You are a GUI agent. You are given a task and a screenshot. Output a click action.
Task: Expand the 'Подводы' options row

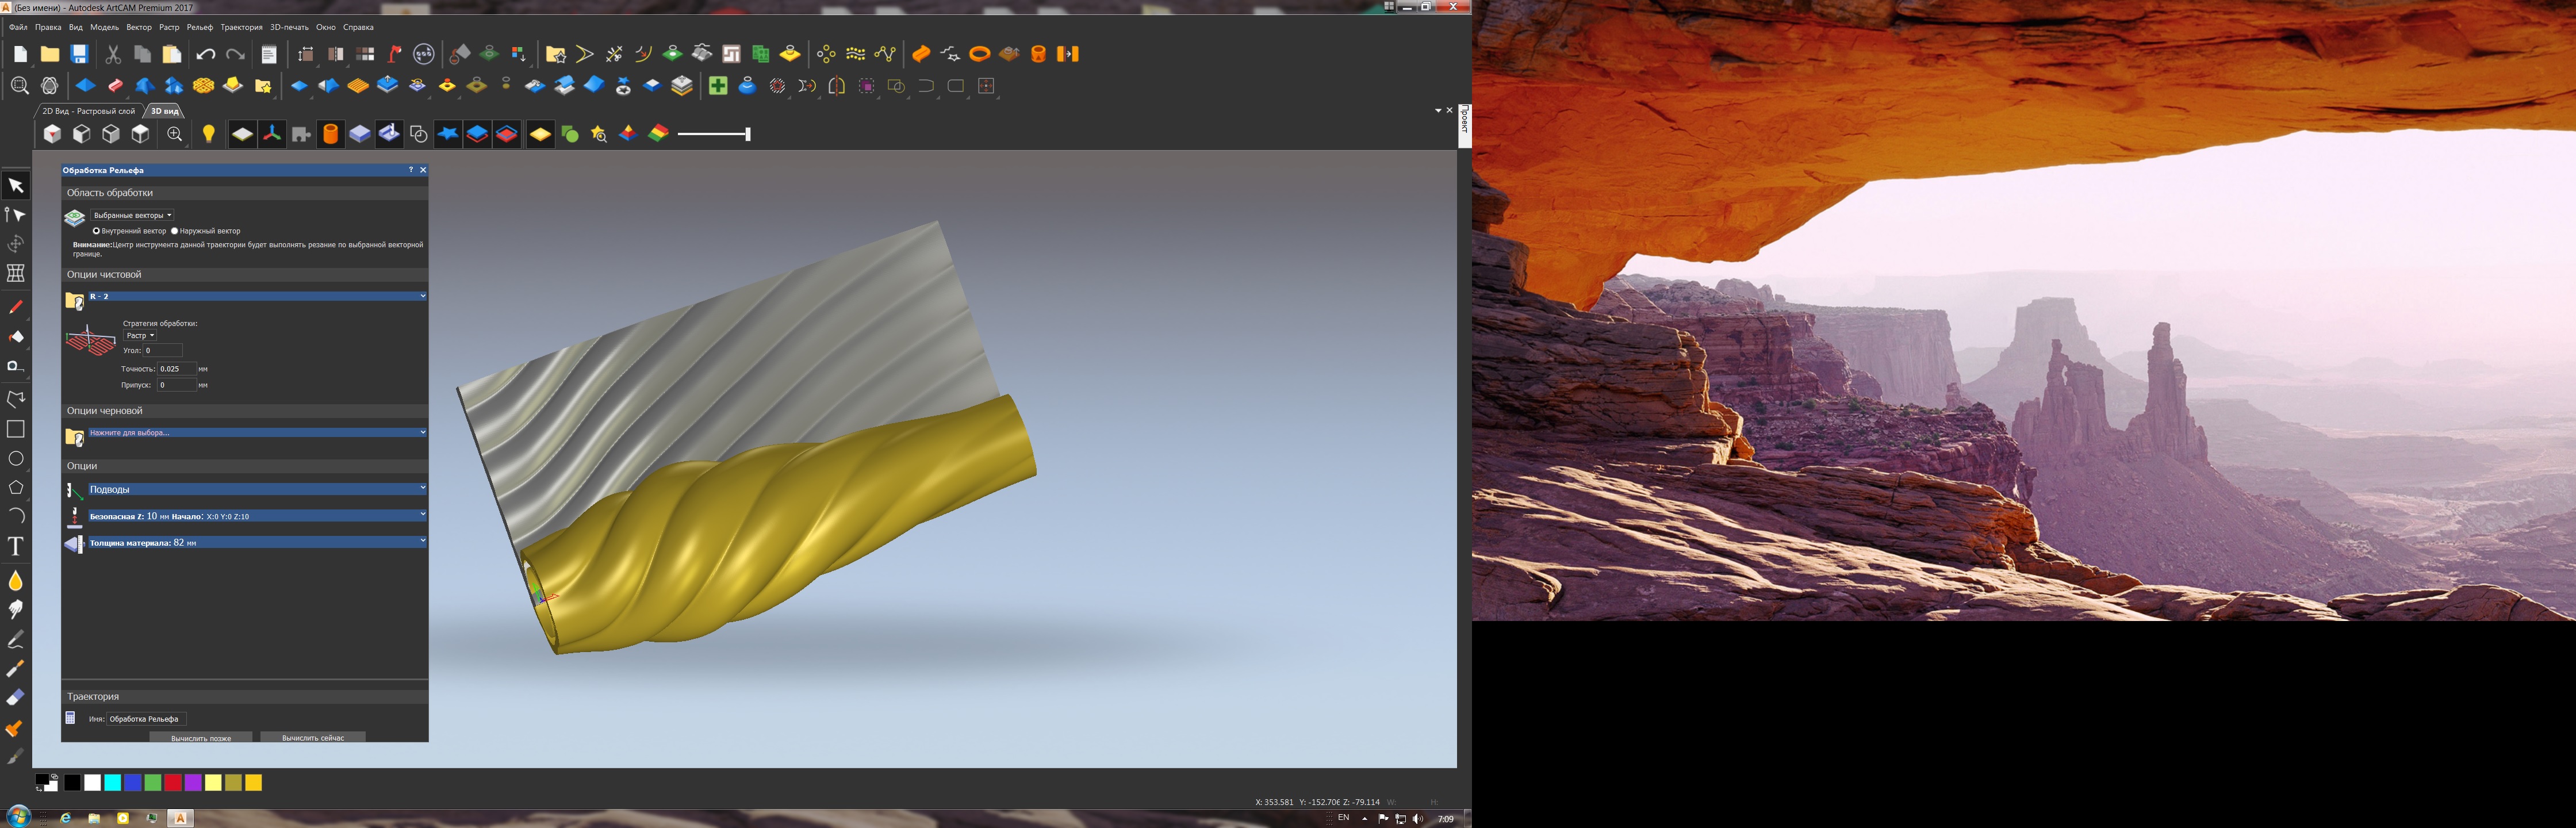pos(257,489)
